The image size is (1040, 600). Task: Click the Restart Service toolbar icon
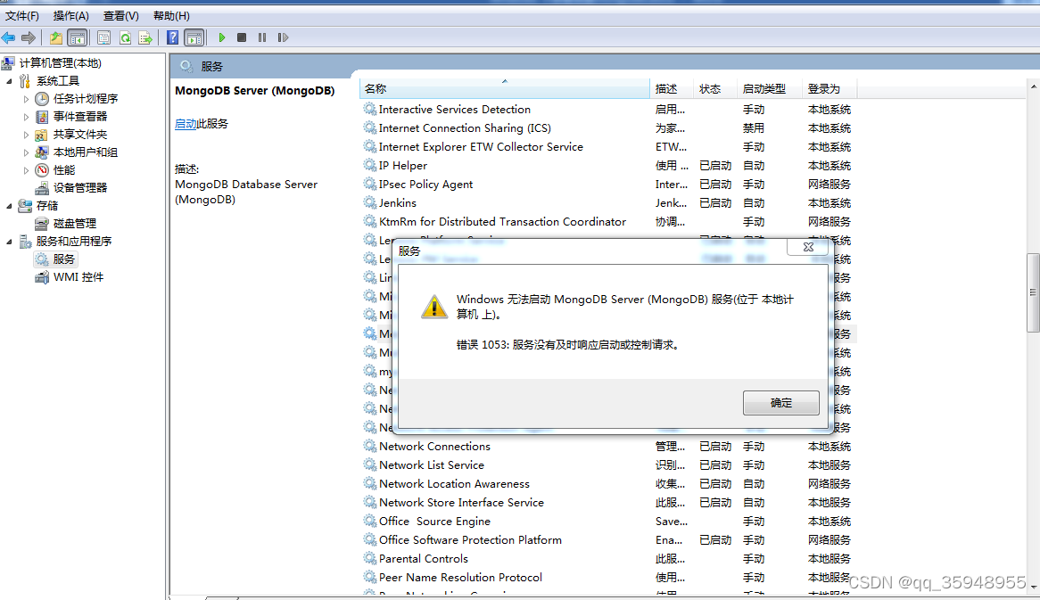[284, 37]
